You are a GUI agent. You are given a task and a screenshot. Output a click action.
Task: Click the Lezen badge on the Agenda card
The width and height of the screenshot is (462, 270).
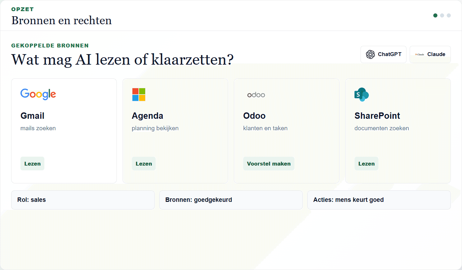[144, 164]
